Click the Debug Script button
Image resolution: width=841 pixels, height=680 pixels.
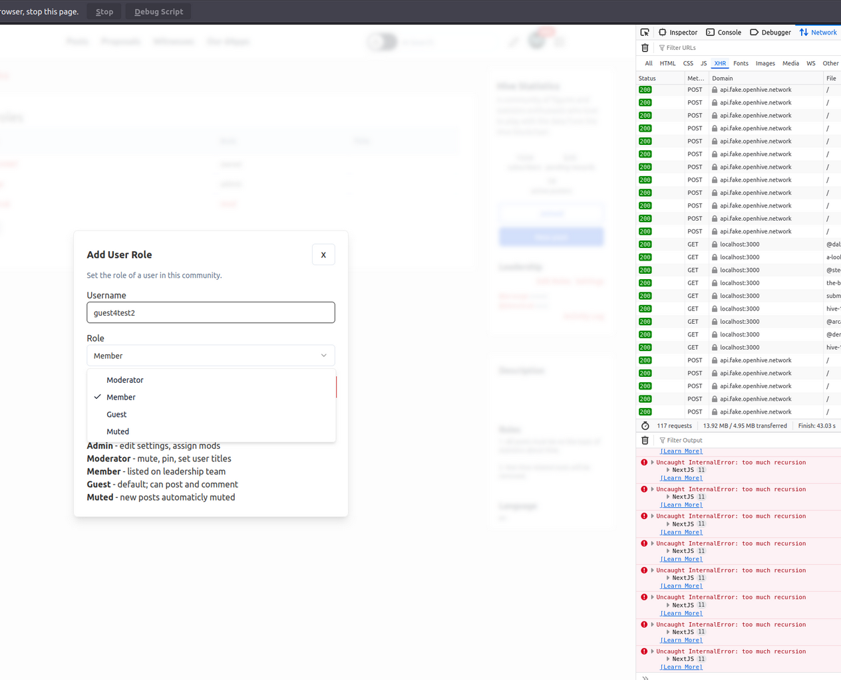pyautogui.click(x=158, y=11)
